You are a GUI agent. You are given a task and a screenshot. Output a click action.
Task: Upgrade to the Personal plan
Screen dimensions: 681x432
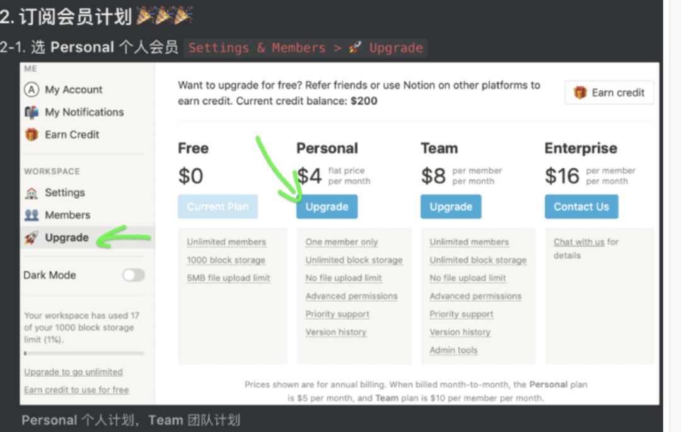[x=327, y=207]
